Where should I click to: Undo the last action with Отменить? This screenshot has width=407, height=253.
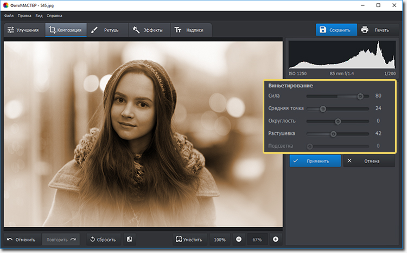[x=22, y=239]
